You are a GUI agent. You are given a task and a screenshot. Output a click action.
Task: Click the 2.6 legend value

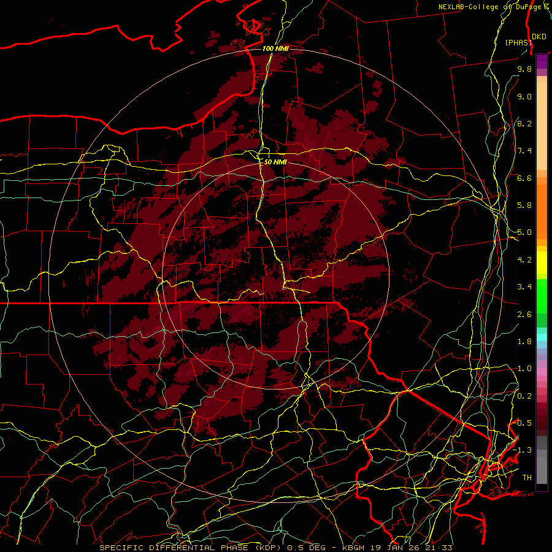coord(524,315)
